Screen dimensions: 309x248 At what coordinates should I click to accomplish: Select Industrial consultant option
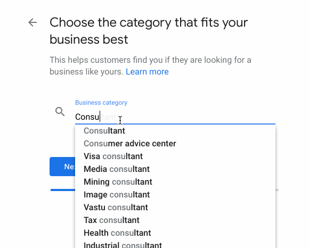(175, 244)
